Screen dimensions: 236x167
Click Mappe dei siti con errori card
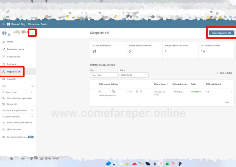click(144, 50)
